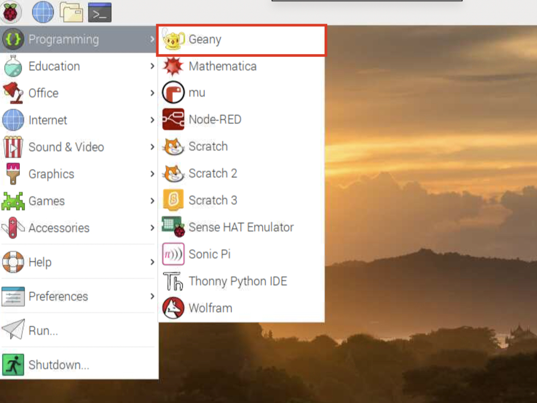537x403 pixels.
Task: Click the Education text label
Action: (x=54, y=66)
